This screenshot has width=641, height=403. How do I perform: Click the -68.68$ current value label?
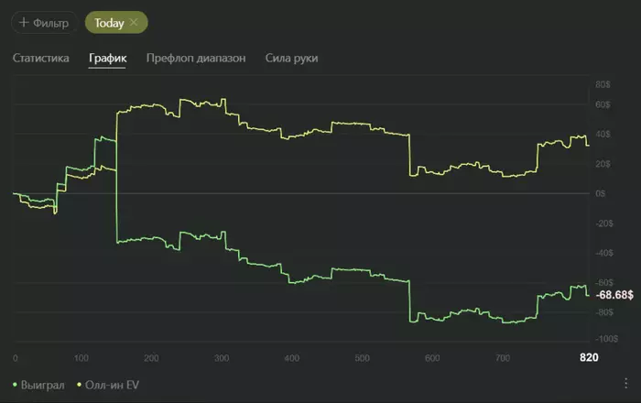[615, 296]
